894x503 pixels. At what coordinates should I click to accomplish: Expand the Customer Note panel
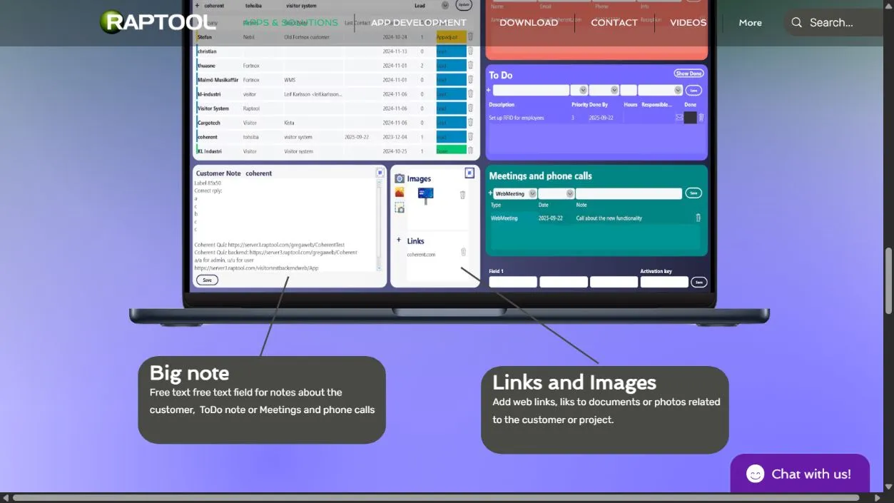pos(380,173)
